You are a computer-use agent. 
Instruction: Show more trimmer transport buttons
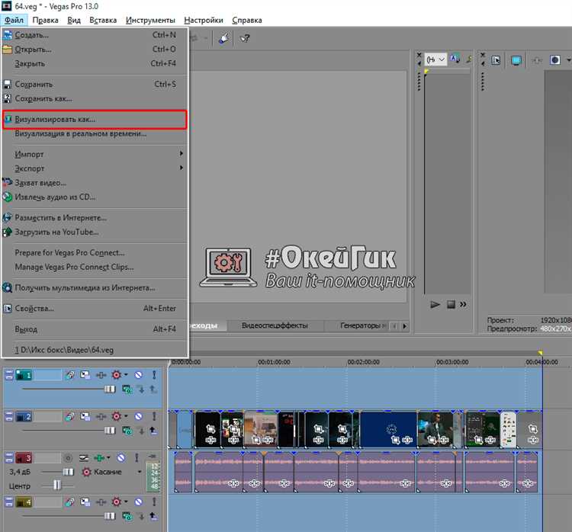pyautogui.click(x=463, y=304)
